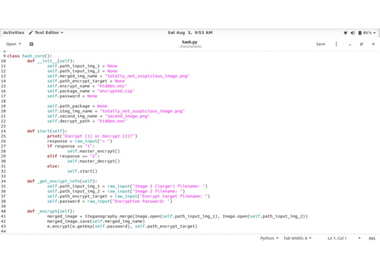Click the new document icon next to Open

31,44
